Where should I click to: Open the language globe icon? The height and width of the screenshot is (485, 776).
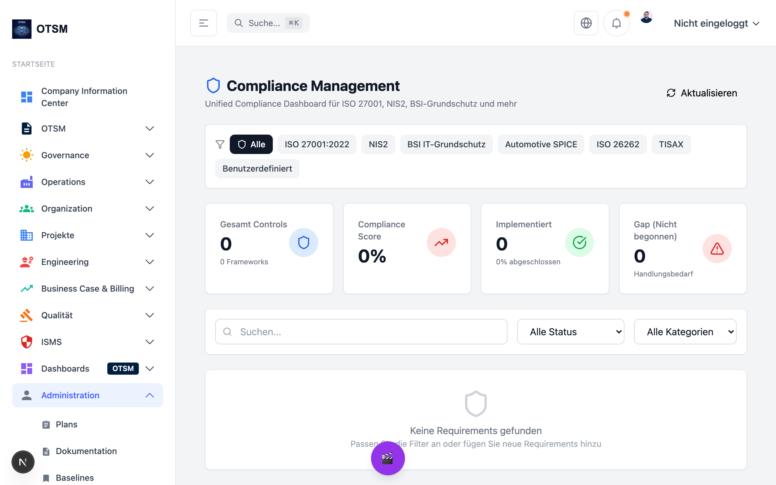point(586,23)
